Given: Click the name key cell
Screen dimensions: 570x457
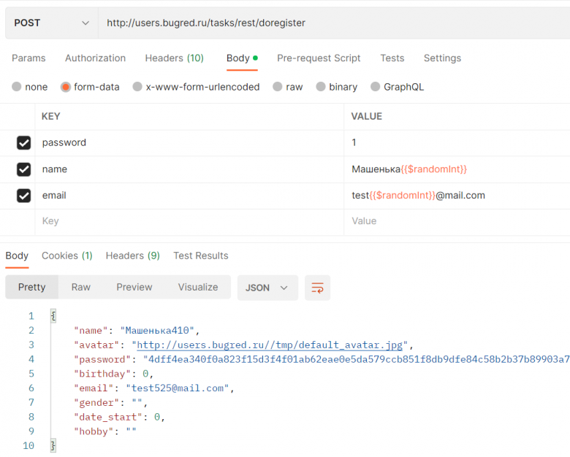Looking at the screenshot, I should pos(189,169).
